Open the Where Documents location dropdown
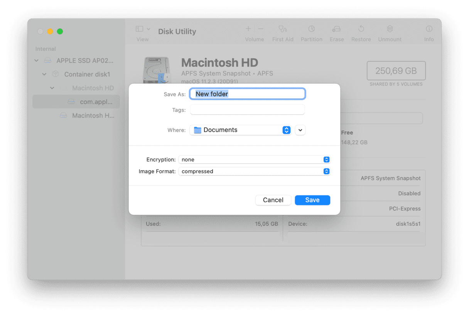The height and width of the screenshot is (316, 469). click(x=240, y=130)
